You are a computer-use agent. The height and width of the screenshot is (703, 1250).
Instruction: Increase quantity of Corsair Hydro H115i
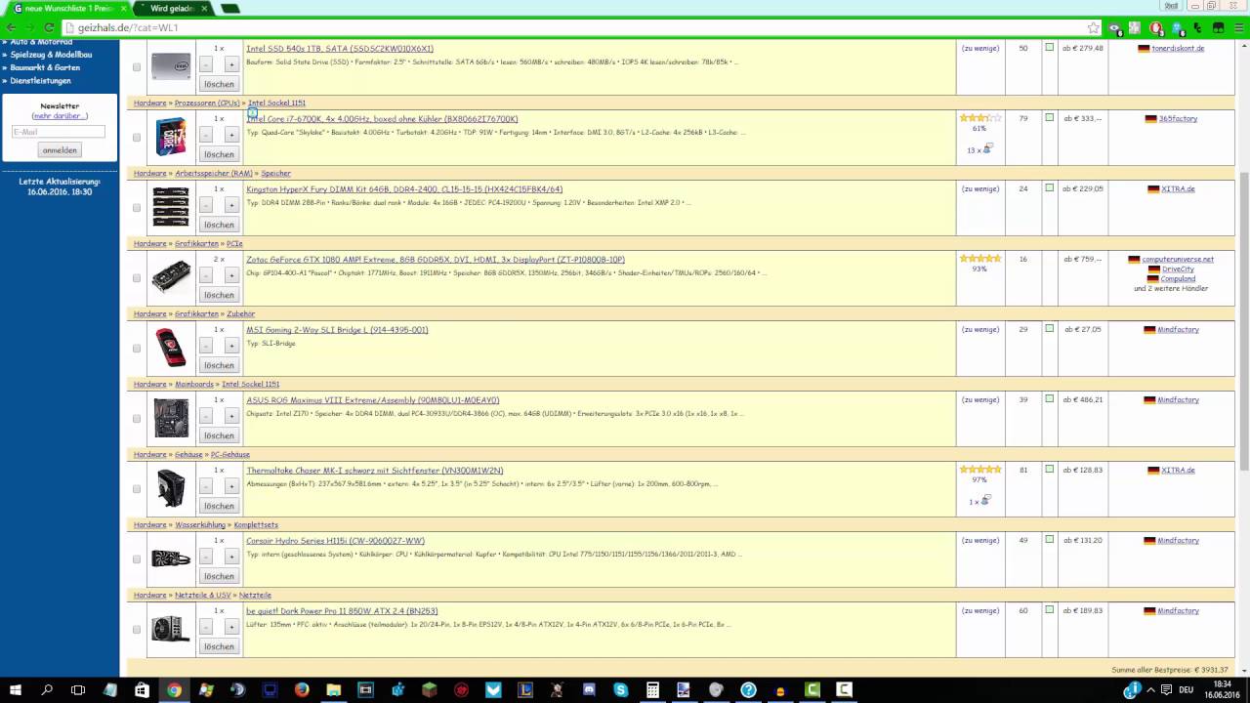[231, 557]
